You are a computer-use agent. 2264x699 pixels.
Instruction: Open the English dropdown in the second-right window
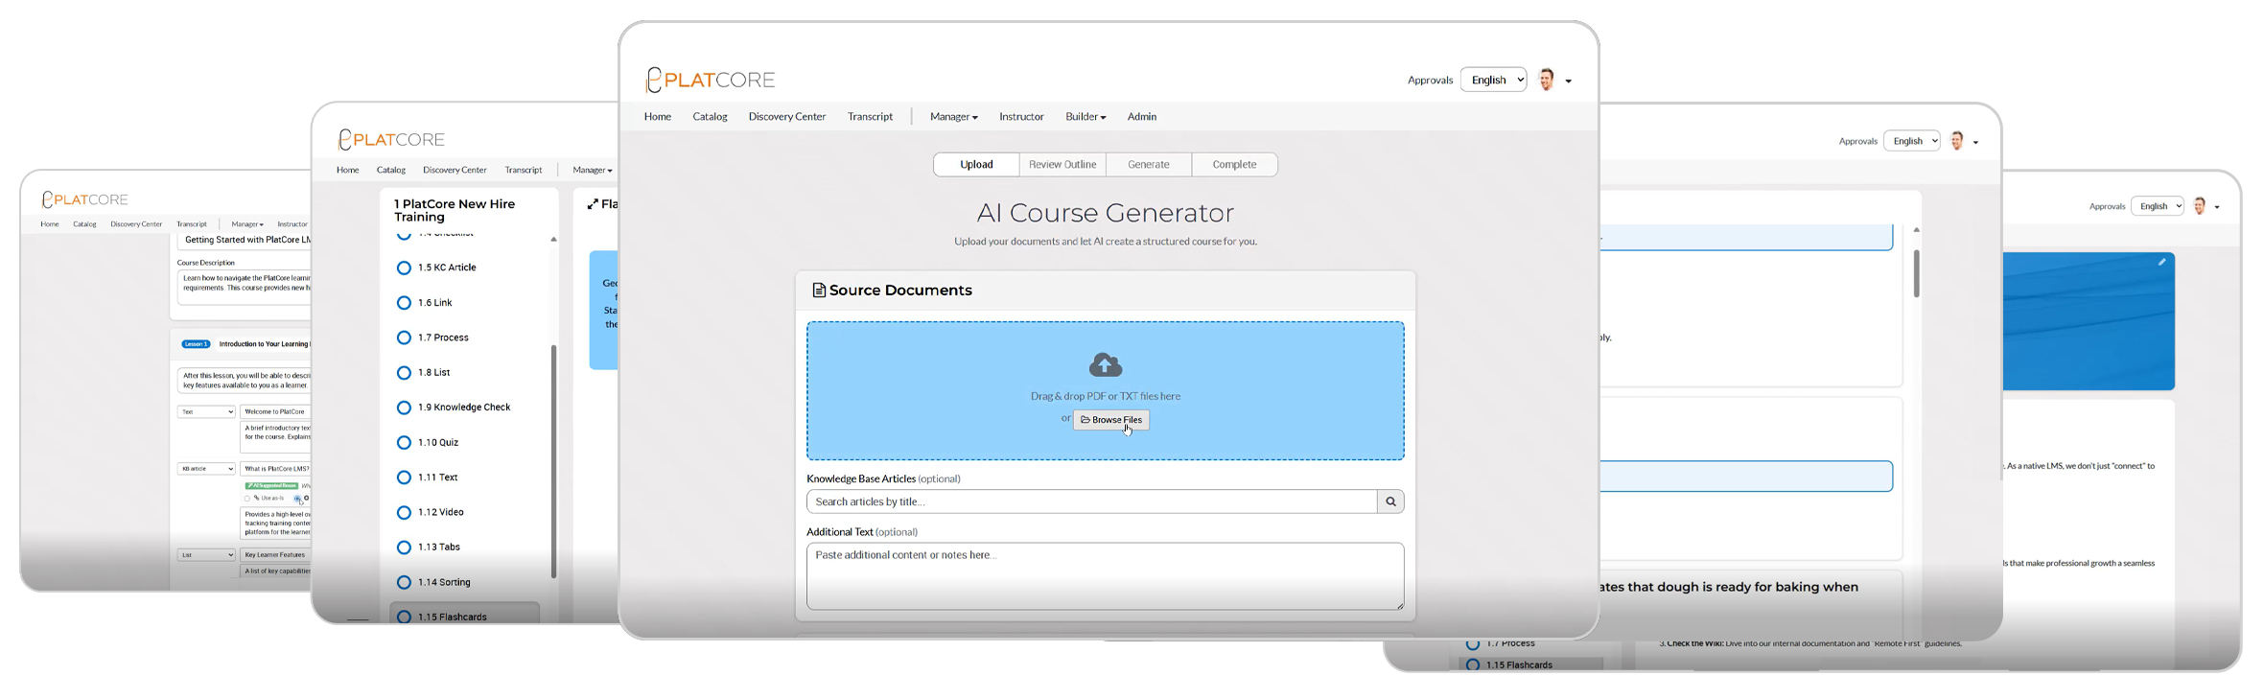(x=1912, y=141)
